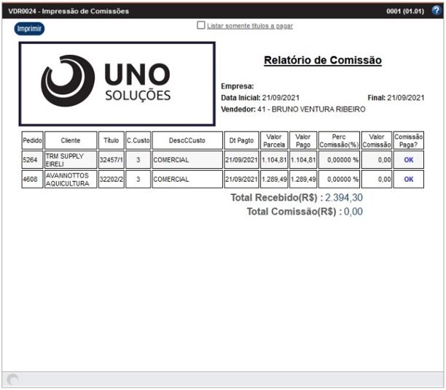Viewport: 446px width, 390px height.
Task: Click the version label 0001 (01.01)
Action: [404, 11]
